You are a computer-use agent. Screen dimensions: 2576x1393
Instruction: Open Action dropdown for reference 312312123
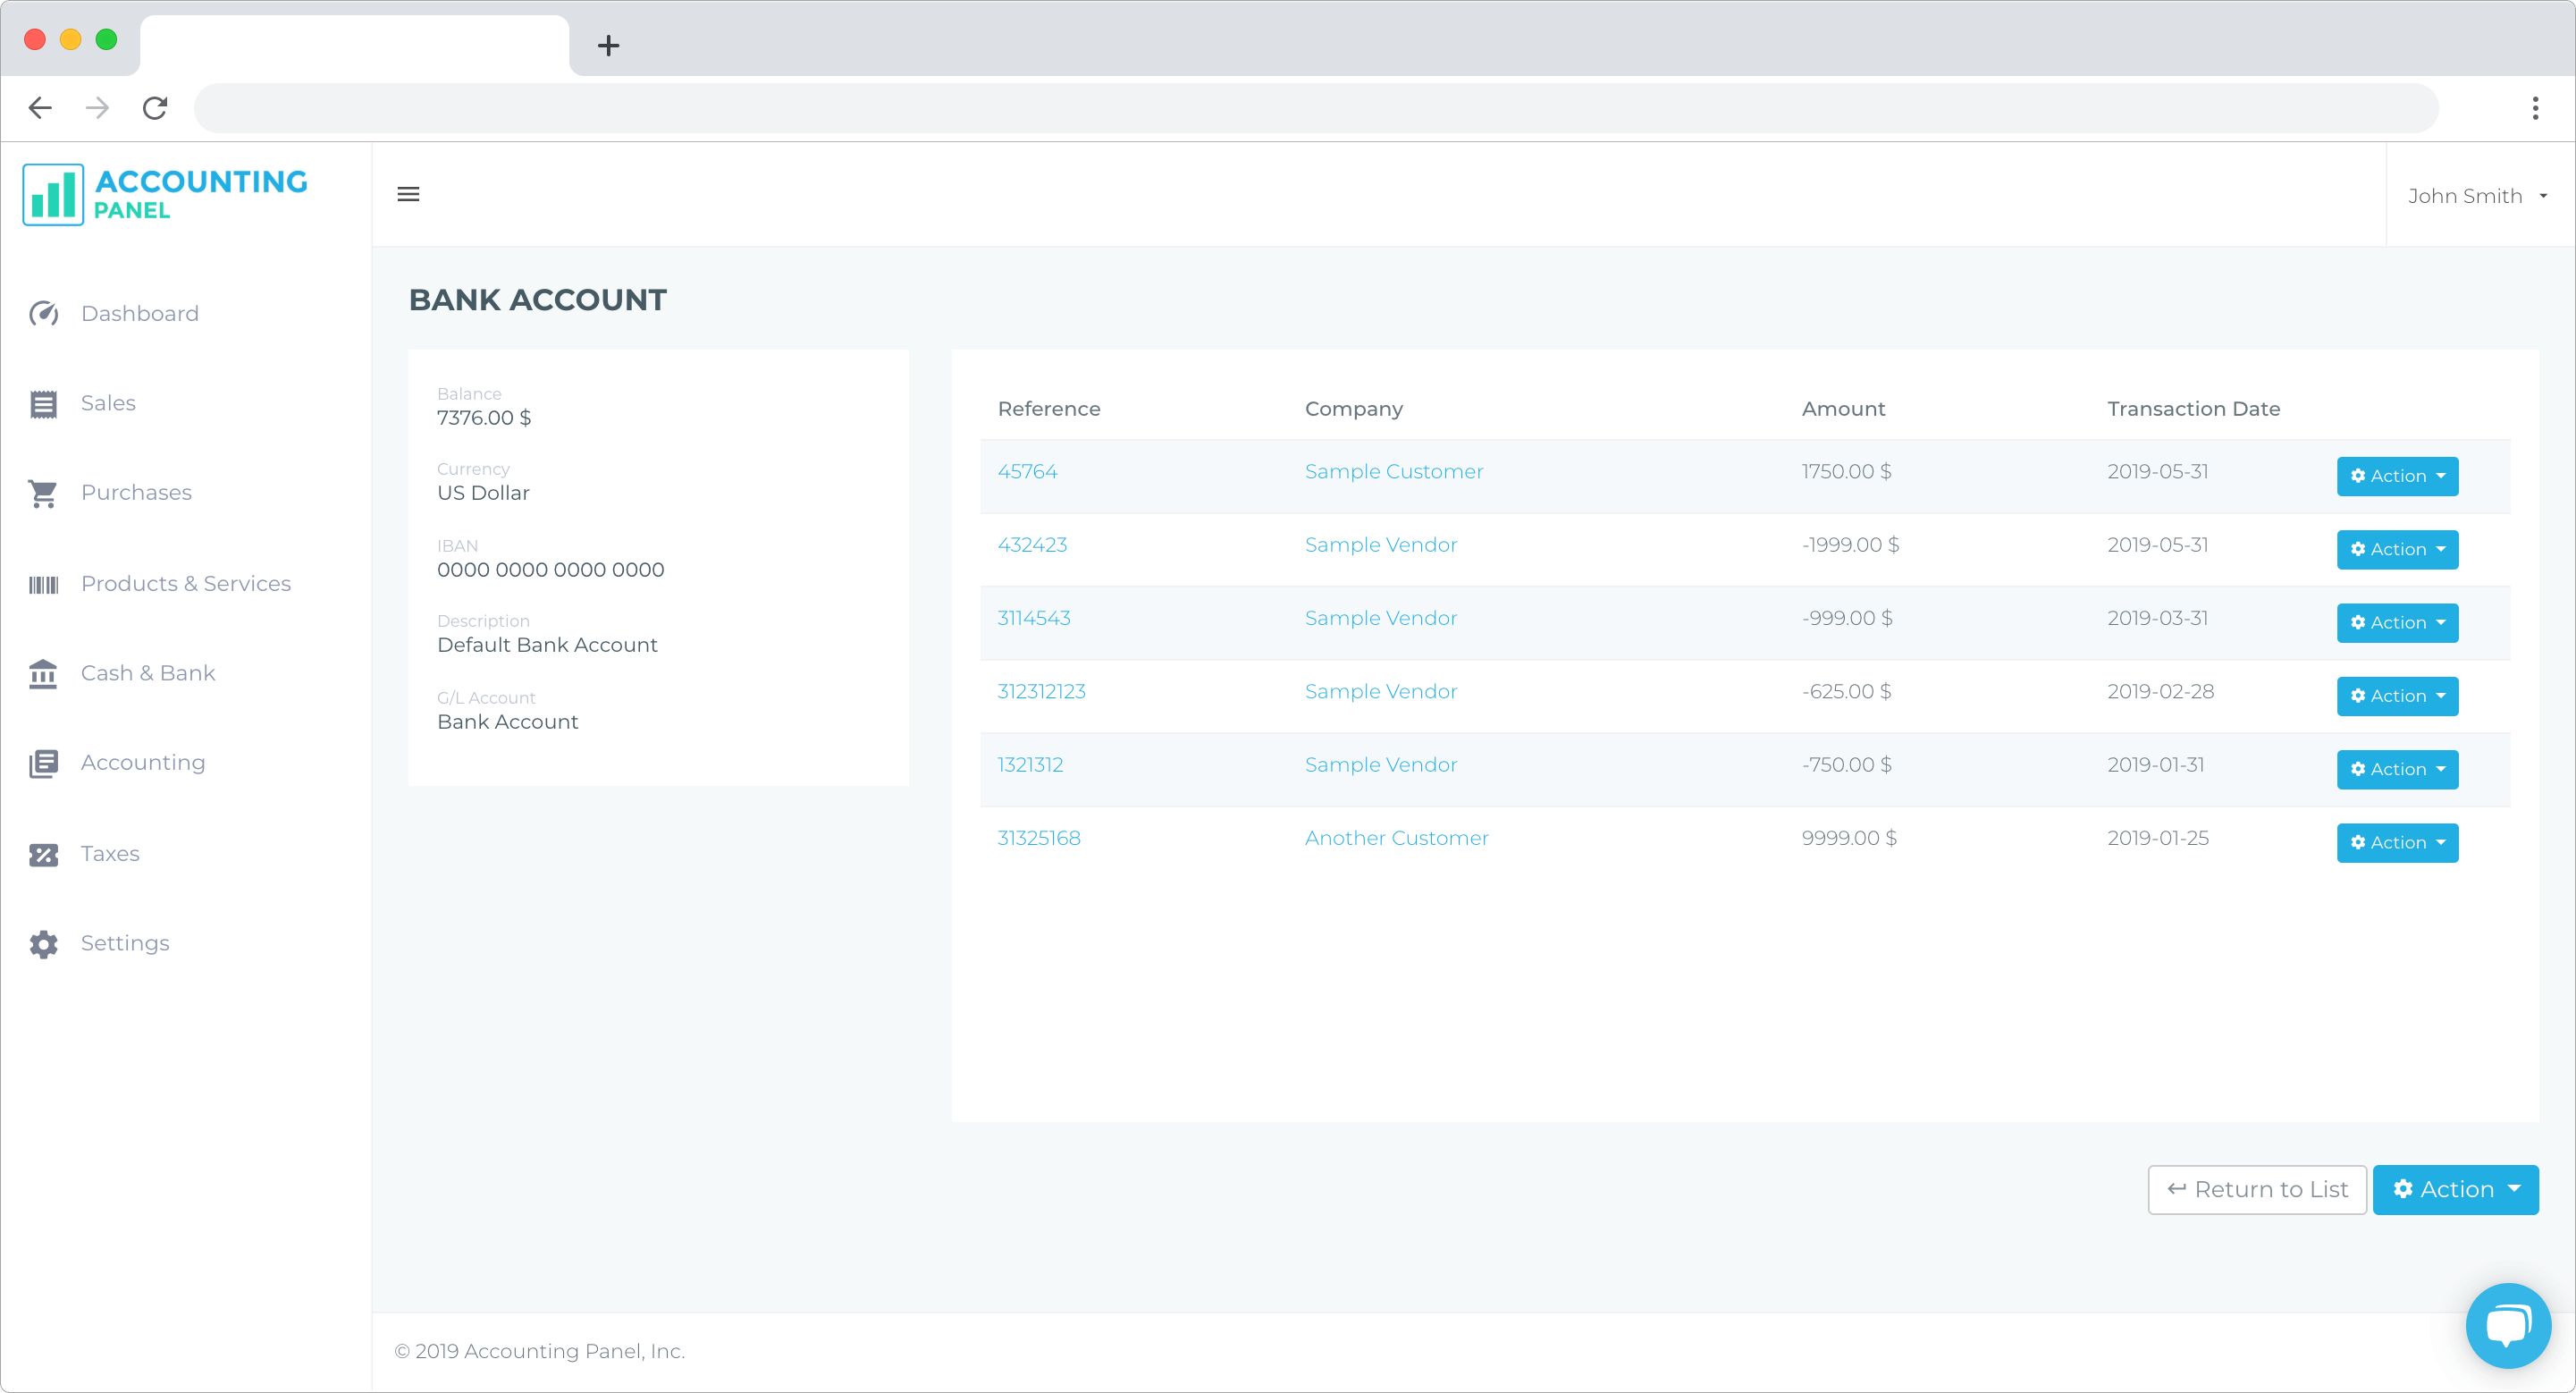tap(2397, 696)
